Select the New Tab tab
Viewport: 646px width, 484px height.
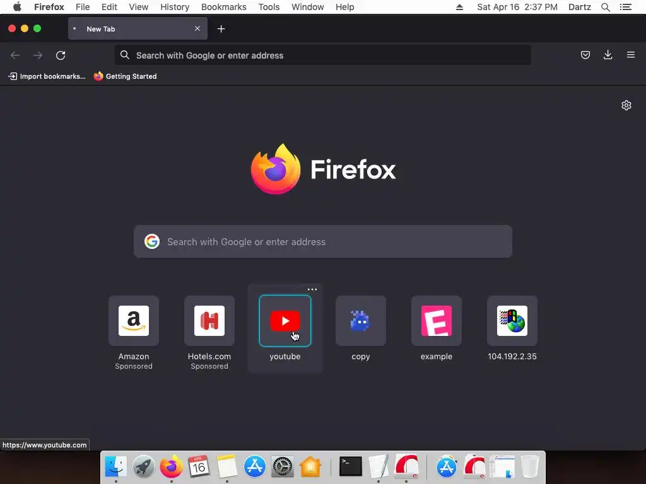[x=138, y=29]
